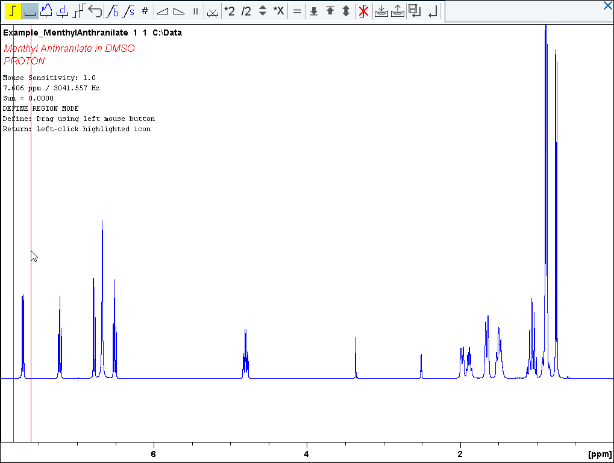
Task: Click 'Return: Left-click highlighted icon' text
Action: (x=77, y=129)
